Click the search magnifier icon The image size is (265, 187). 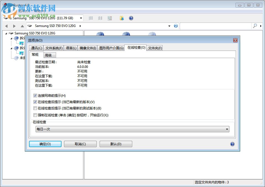[x=255, y=26]
